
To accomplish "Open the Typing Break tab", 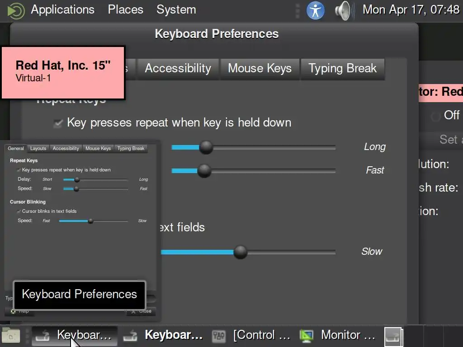I will pyautogui.click(x=342, y=68).
